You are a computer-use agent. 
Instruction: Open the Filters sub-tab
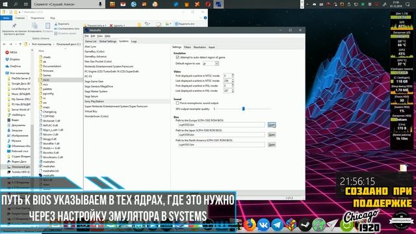(x=187, y=47)
